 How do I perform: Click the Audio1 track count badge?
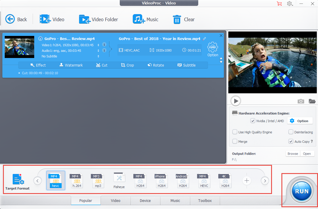(x=104, y=50)
